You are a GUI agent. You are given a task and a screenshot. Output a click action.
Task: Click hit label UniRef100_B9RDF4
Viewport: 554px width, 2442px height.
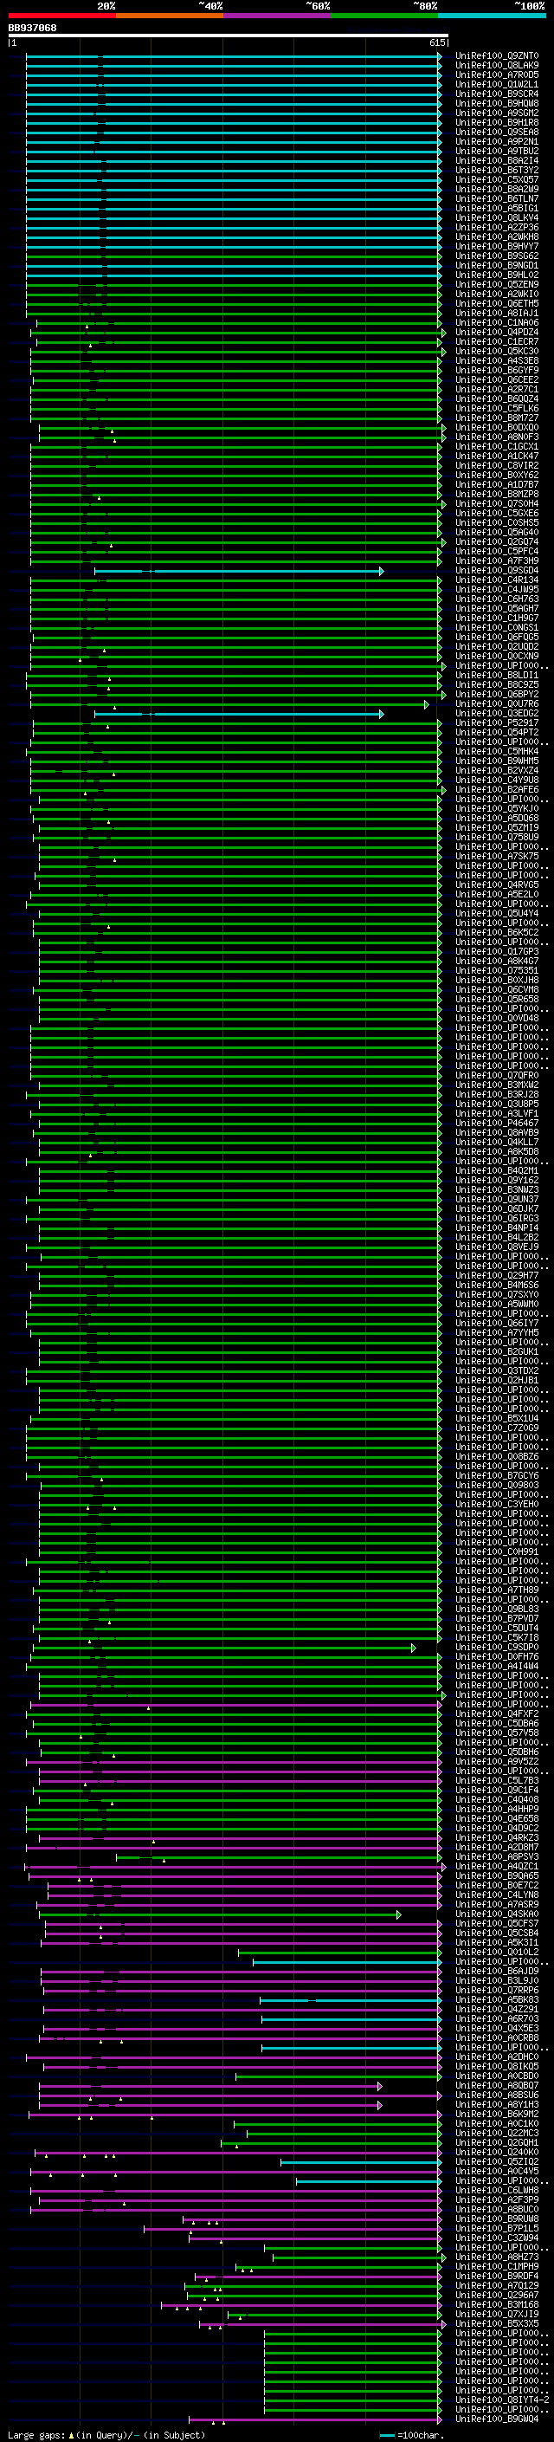click(x=497, y=2275)
